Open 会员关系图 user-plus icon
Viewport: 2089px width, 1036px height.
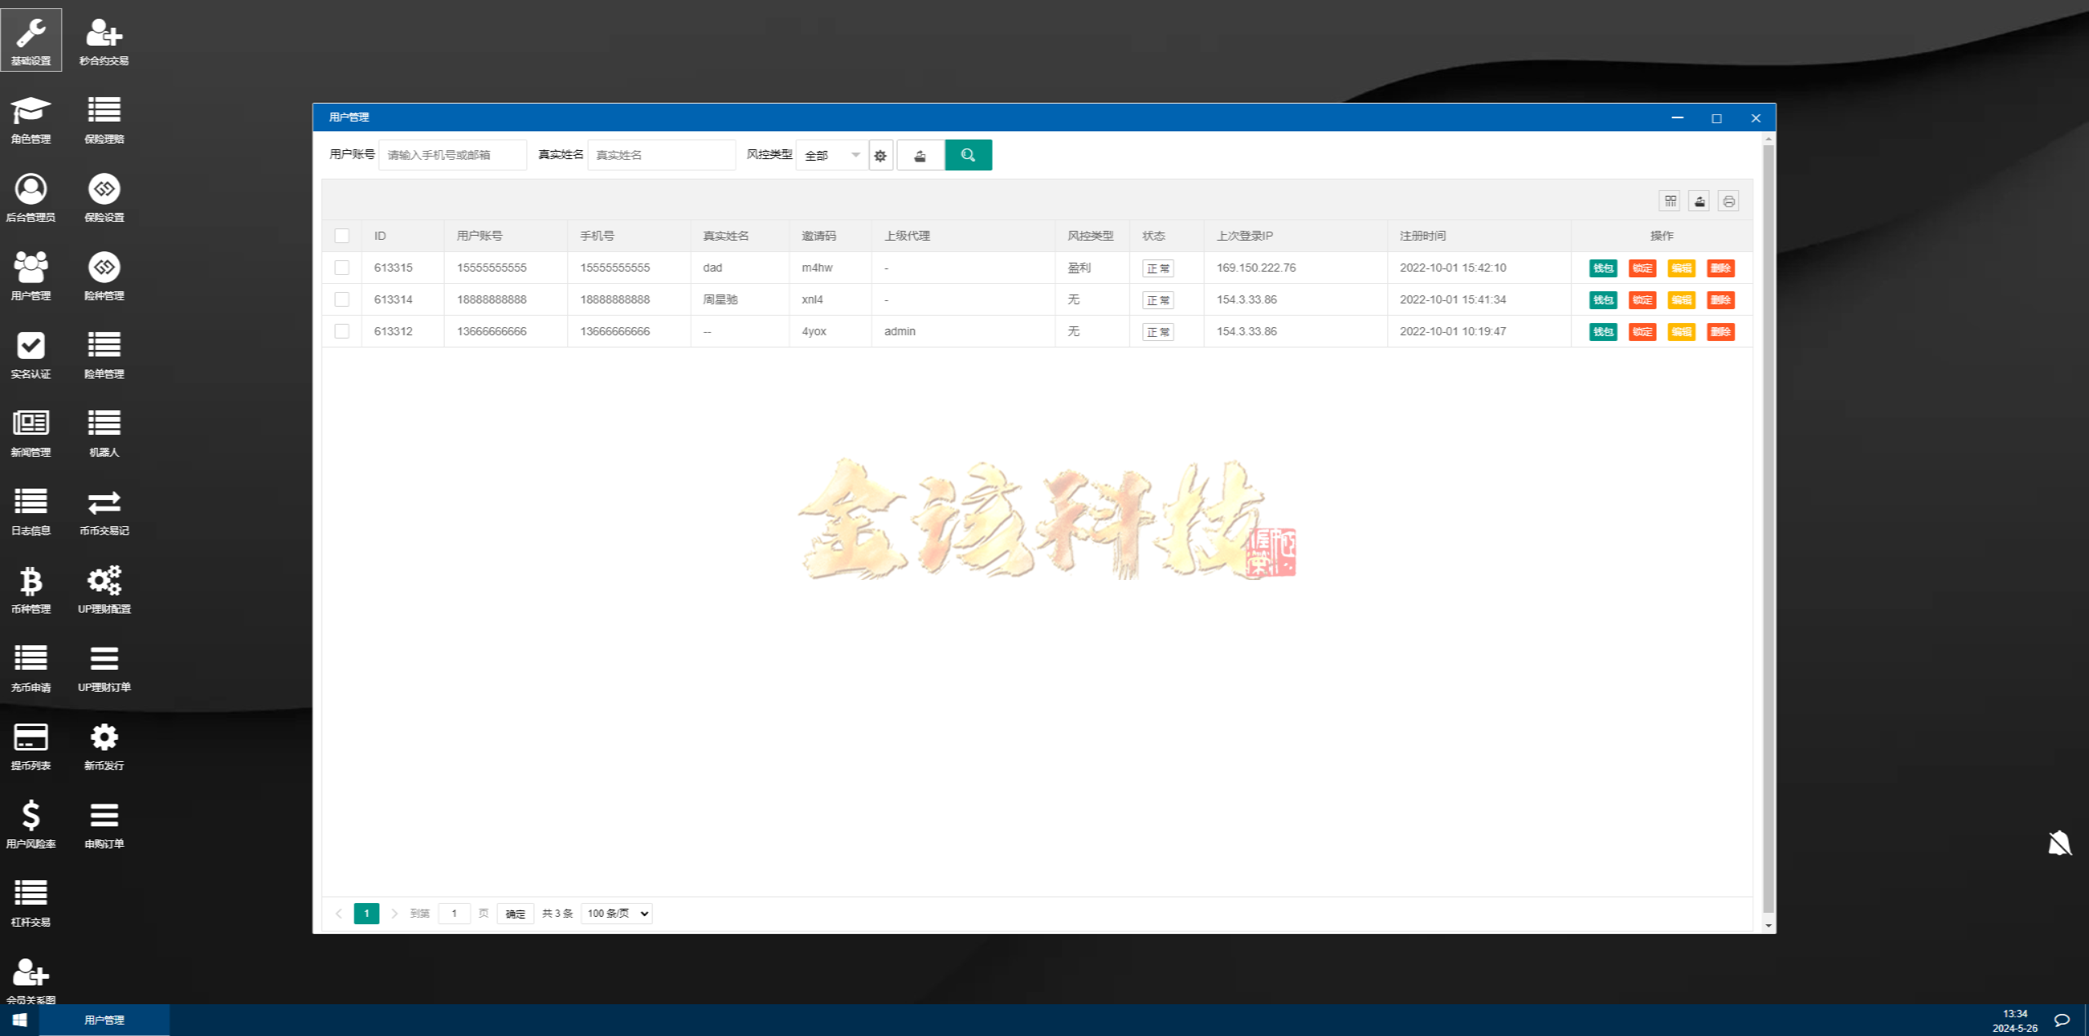[x=31, y=979]
